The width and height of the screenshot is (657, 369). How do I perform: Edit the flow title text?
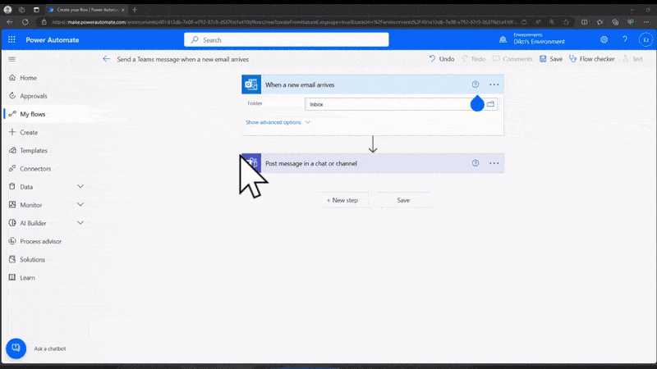point(182,59)
